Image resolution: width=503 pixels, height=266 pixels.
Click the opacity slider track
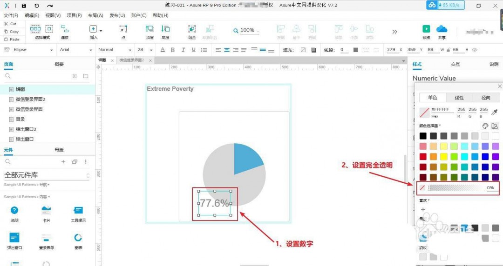456,188
